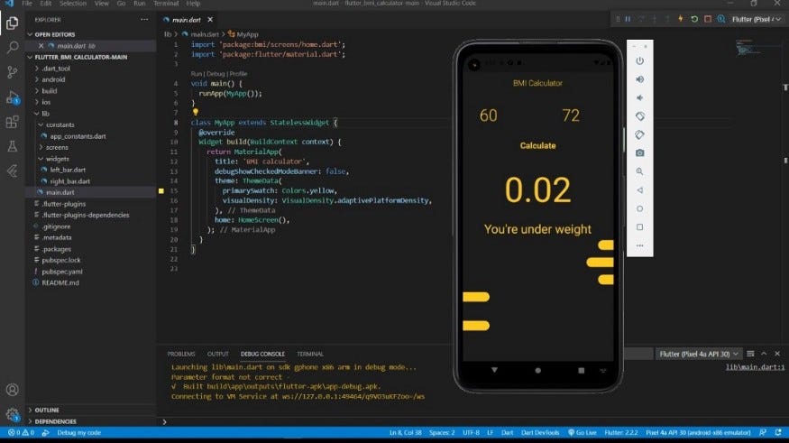
Task: Click emulator back triangle in side toolbar
Action: coord(639,190)
